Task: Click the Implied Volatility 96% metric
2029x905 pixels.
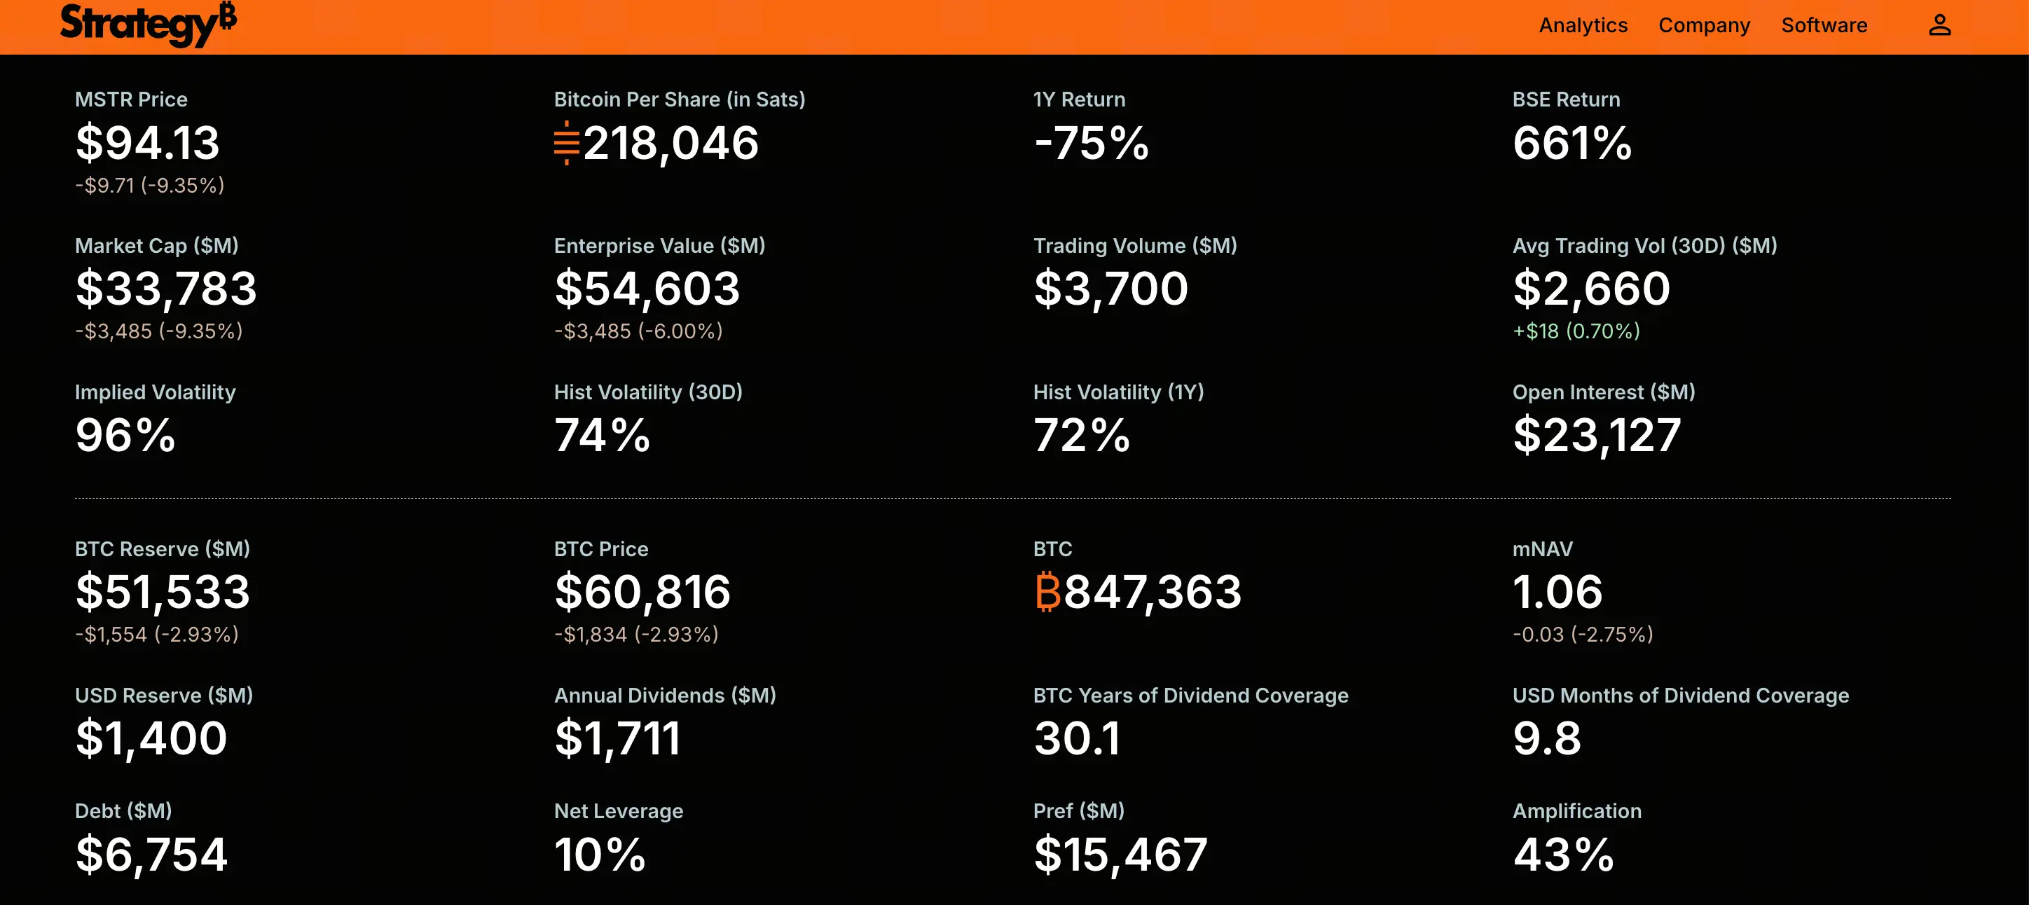Action: pos(155,419)
